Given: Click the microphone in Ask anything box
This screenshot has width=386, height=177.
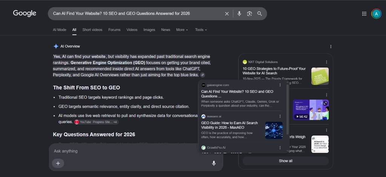Looking at the screenshot, I should click(x=214, y=163).
